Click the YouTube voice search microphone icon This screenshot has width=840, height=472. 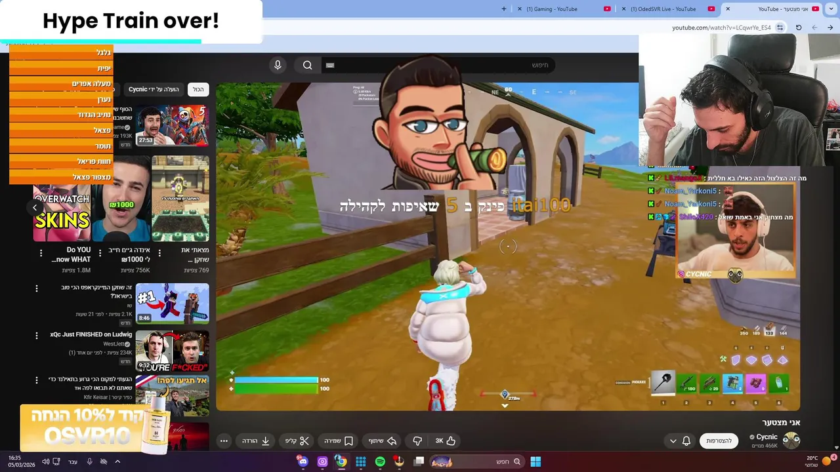278,65
